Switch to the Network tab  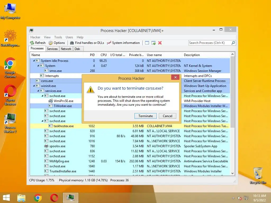(x=66, y=49)
